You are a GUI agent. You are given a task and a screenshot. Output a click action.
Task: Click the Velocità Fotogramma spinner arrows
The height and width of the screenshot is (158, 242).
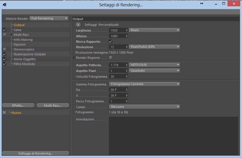point(127,76)
